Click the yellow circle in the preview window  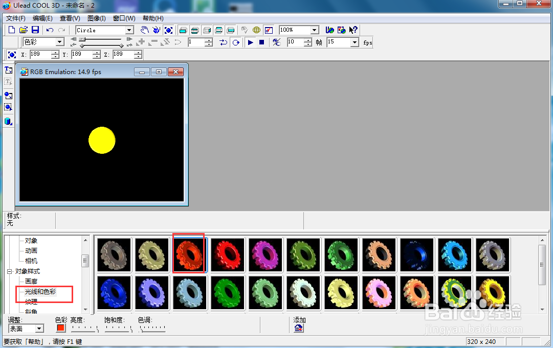click(x=102, y=140)
